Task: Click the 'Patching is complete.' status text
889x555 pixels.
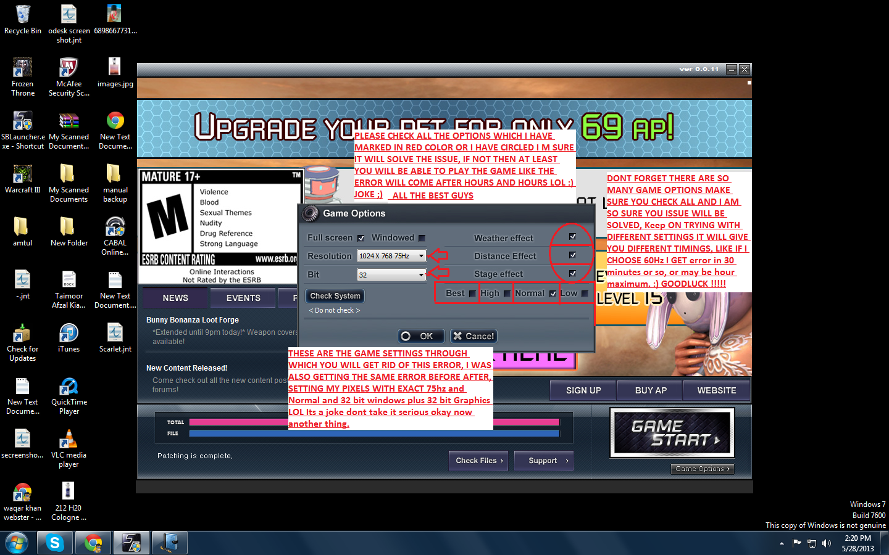Action: pos(195,456)
